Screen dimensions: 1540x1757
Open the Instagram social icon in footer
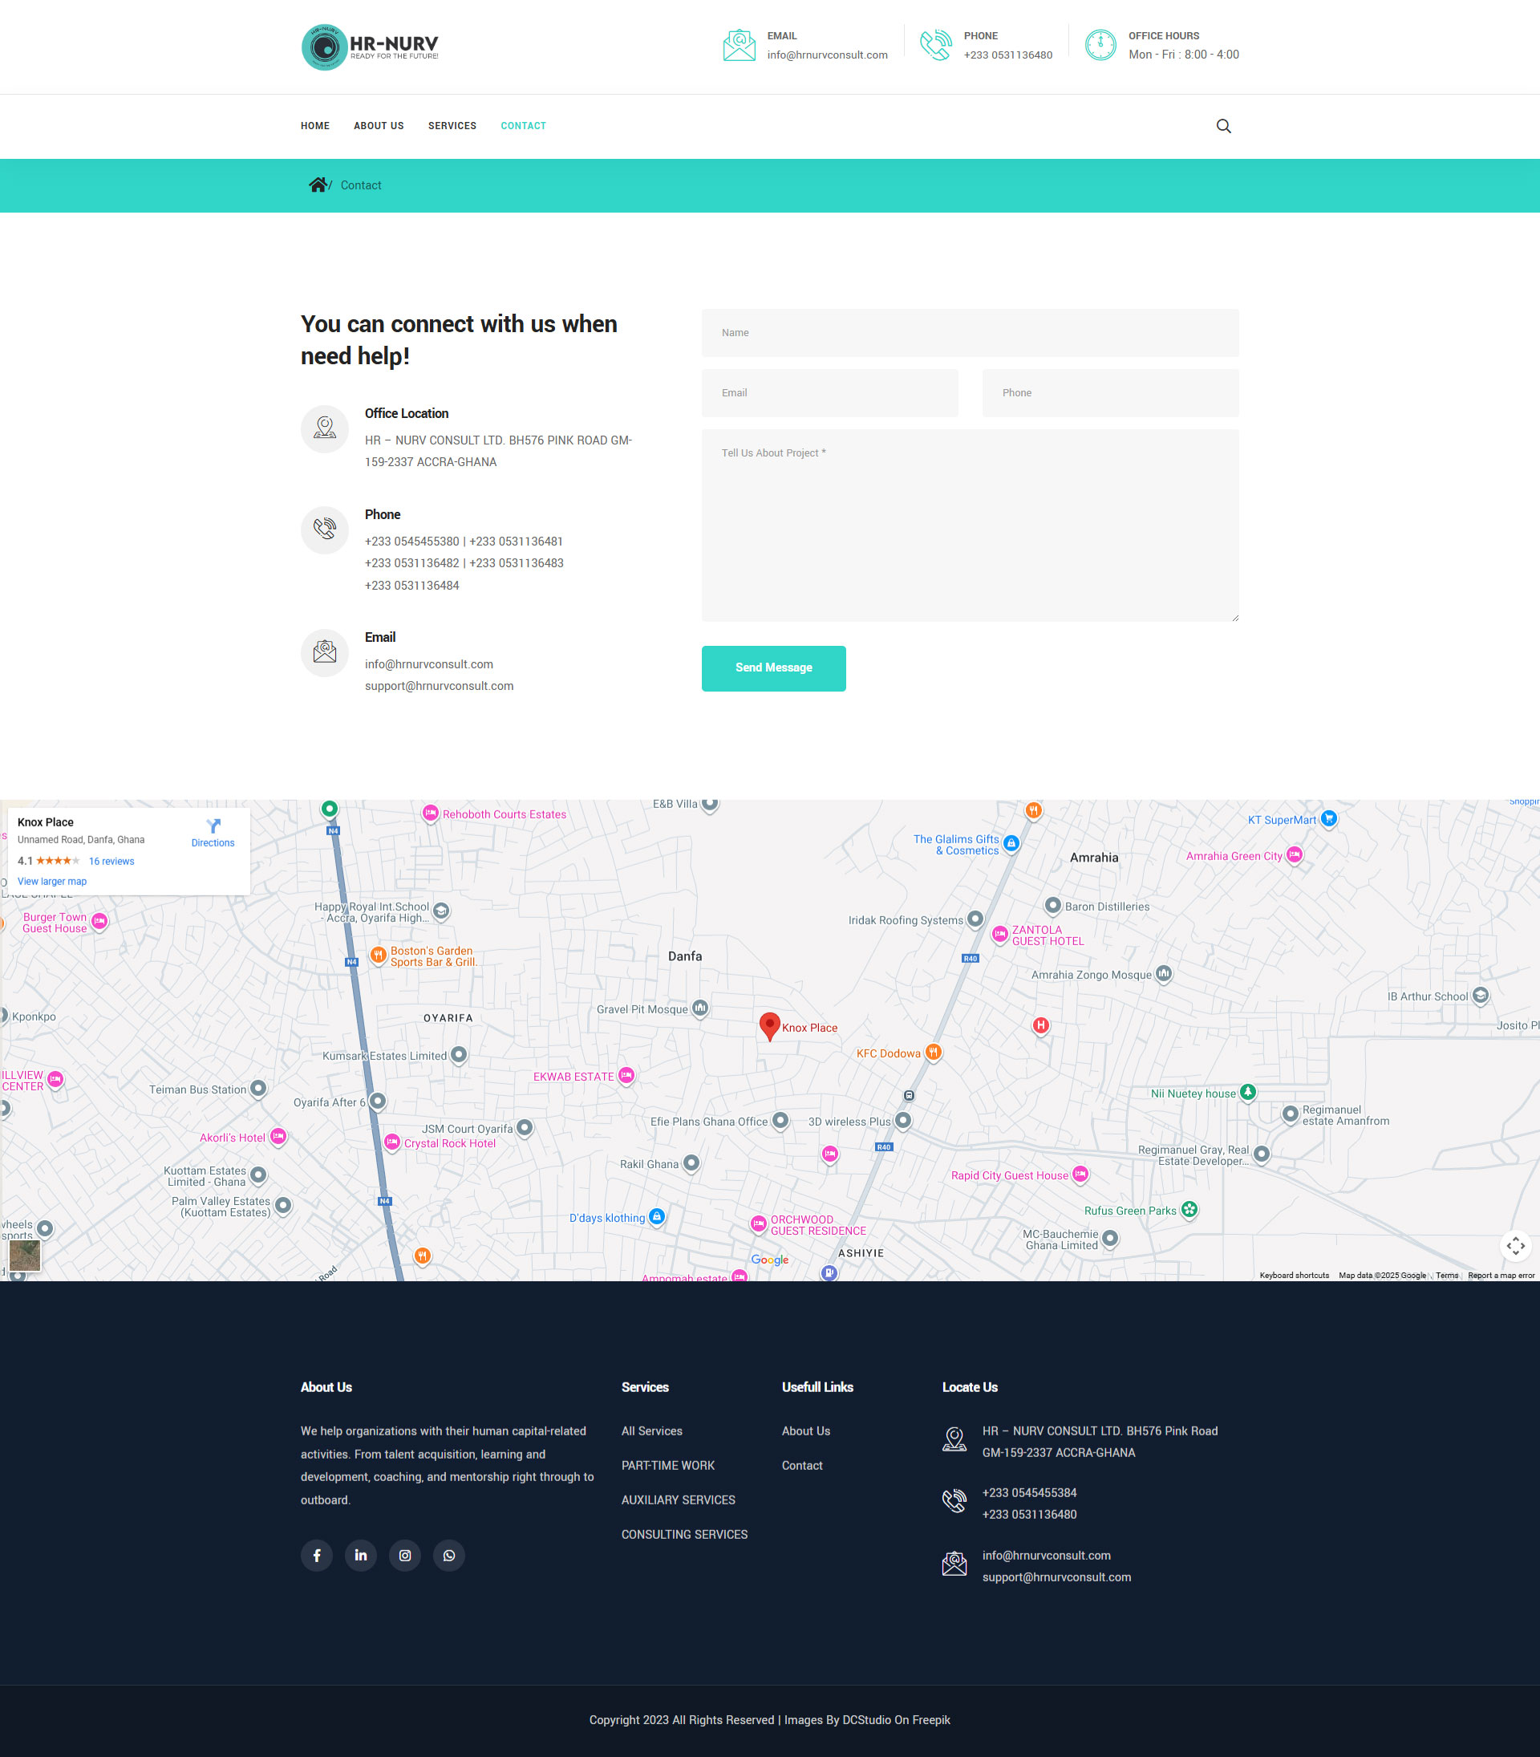[405, 1555]
